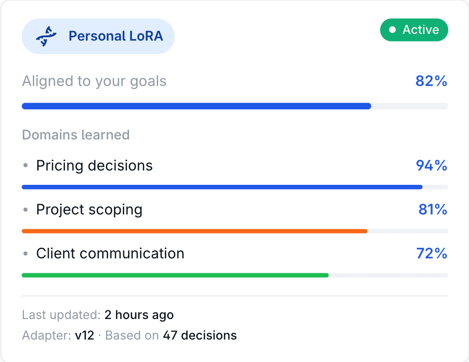Click the Personal LoRA badge label
469x362 pixels.
(x=116, y=36)
